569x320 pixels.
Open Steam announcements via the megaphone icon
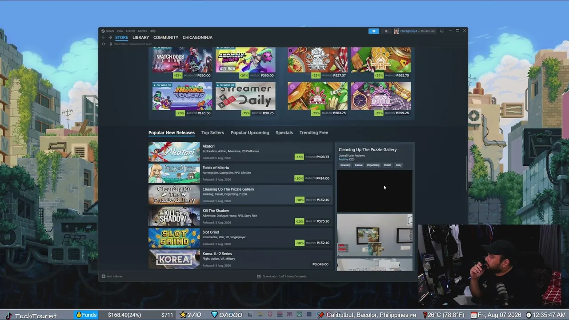(x=373, y=31)
